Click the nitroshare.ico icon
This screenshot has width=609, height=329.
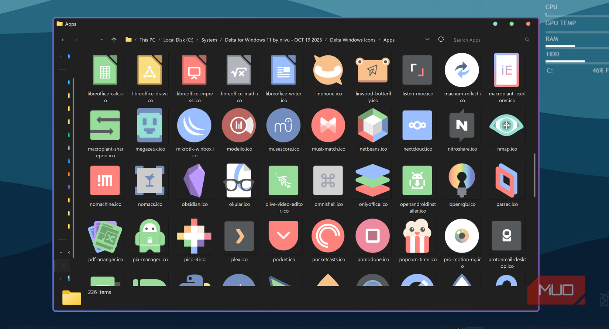[x=462, y=126]
